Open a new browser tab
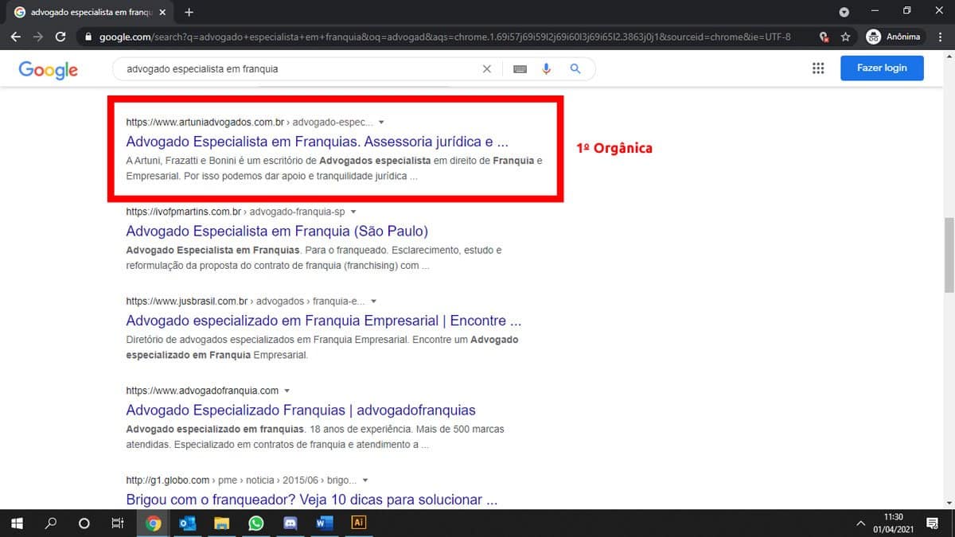 (x=189, y=12)
